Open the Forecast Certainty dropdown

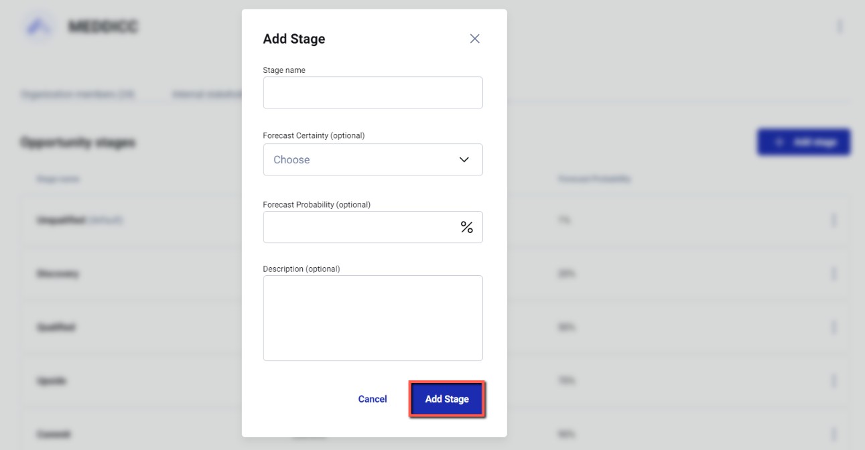tap(373, 159)
